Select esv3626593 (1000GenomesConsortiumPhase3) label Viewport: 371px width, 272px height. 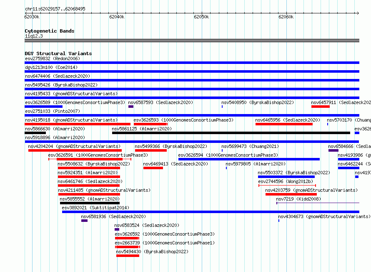click(183, 120)
